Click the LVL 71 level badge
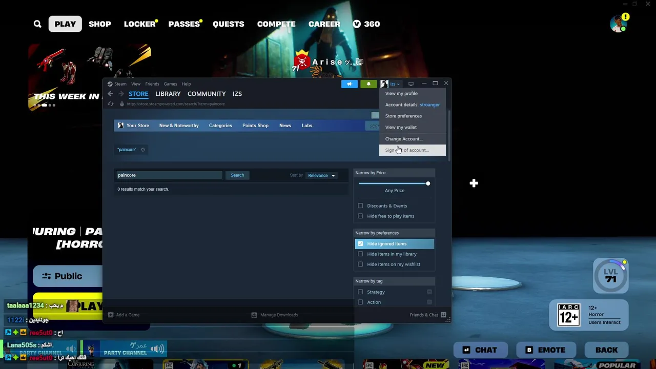This screenshot has width=656, height=369. coord(610,276)
